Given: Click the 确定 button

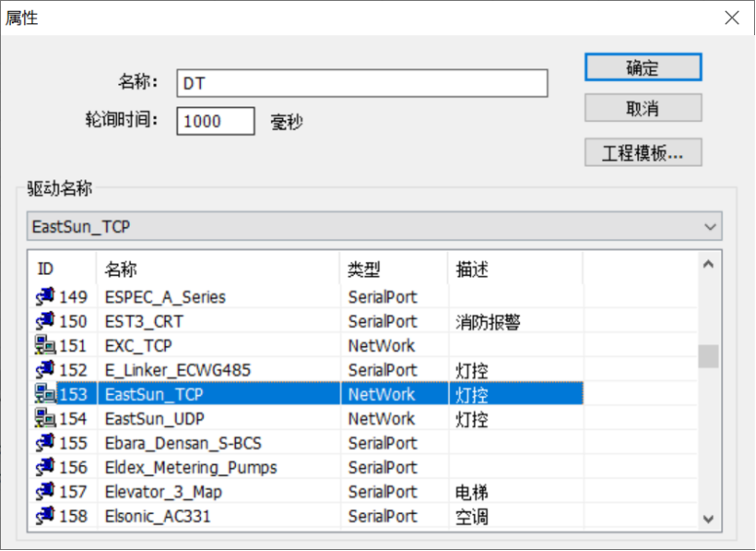Looking at the screenshot, I should coord(643,67).
